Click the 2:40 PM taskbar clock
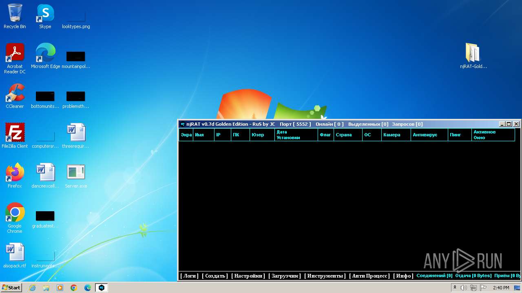Viewport: 522px width, 293px height. 501,288
